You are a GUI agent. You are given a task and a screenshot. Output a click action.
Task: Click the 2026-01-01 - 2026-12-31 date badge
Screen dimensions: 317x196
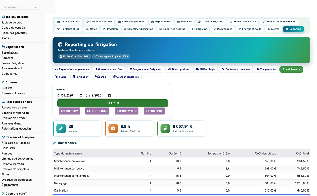74,56
